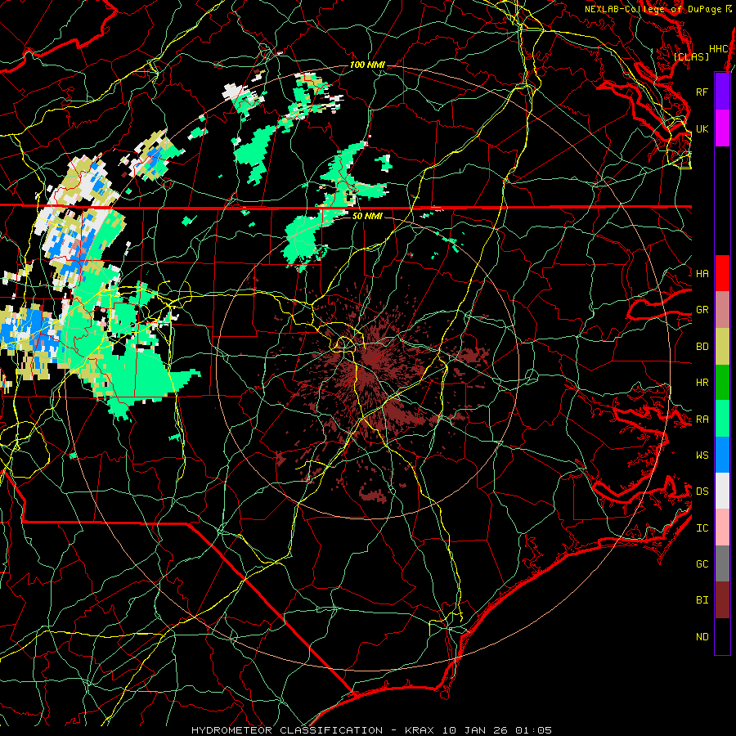Click the WS blue legend swatch
The image size is (736, 736).
[x=722, y=455]
